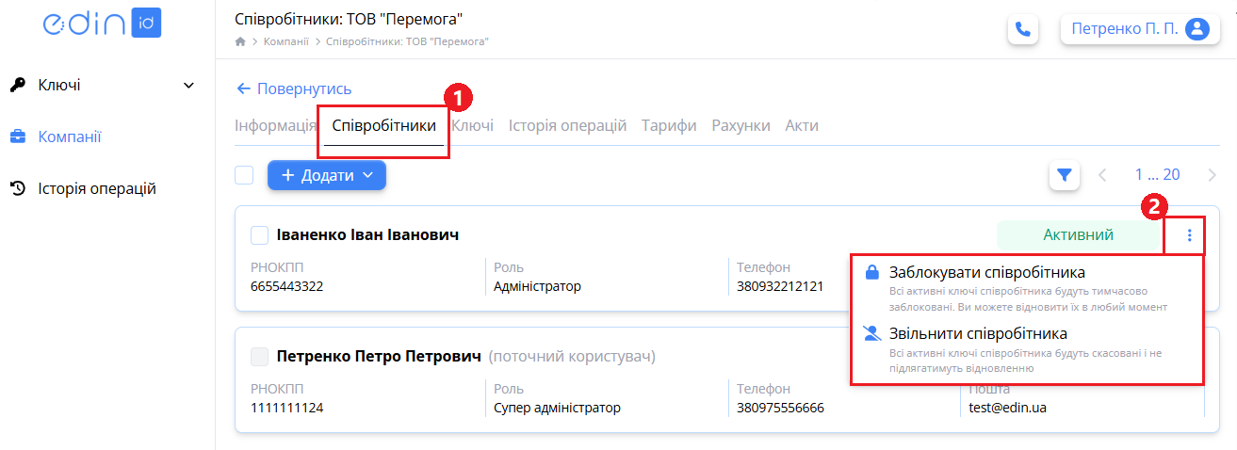Go to previous page arrow
This screenshot has height=450, width=1237.
pos(1103,175)
